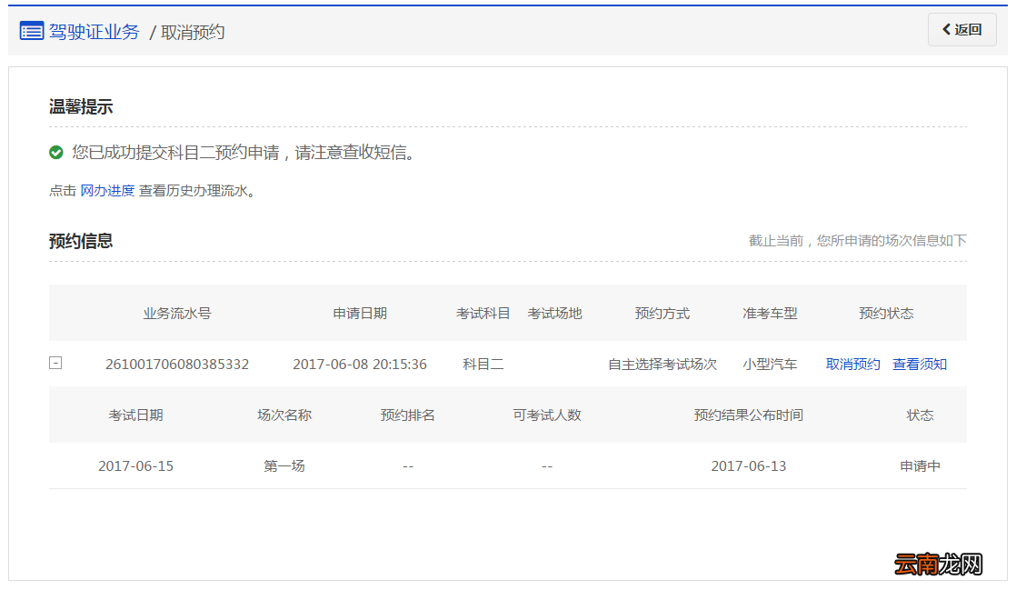Click the left chevron inside the 返回 button

946,29
